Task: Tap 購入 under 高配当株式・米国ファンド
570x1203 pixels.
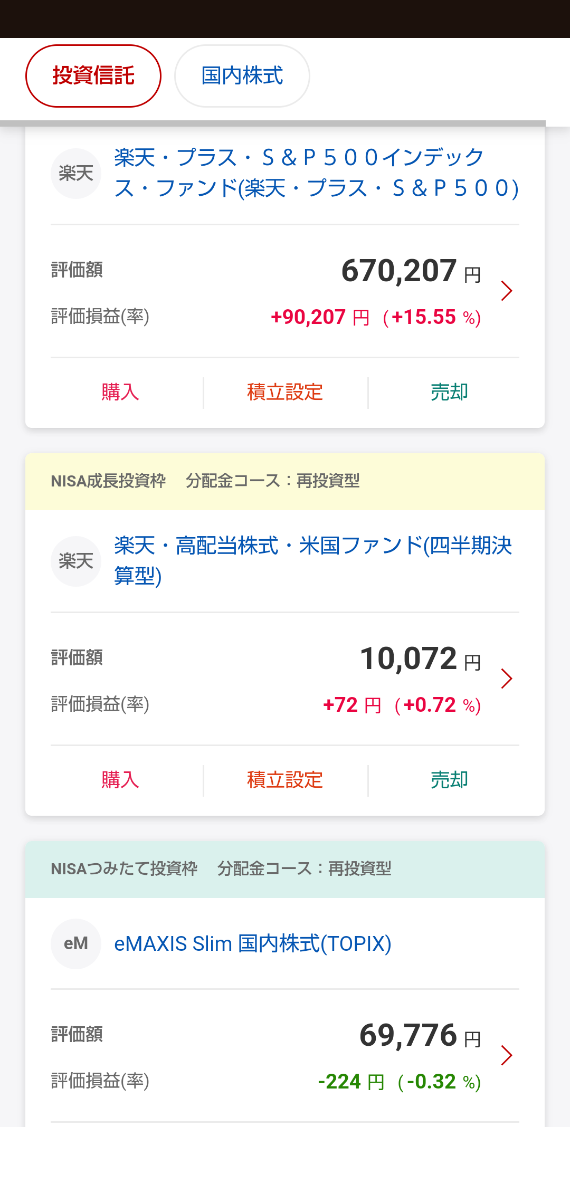Action: [x=120, y=780]
